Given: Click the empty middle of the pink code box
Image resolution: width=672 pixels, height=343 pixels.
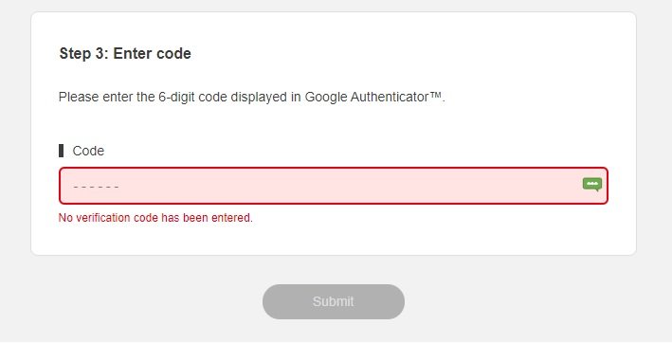Looking at the screenshot, I should click(x=334, y=186).
